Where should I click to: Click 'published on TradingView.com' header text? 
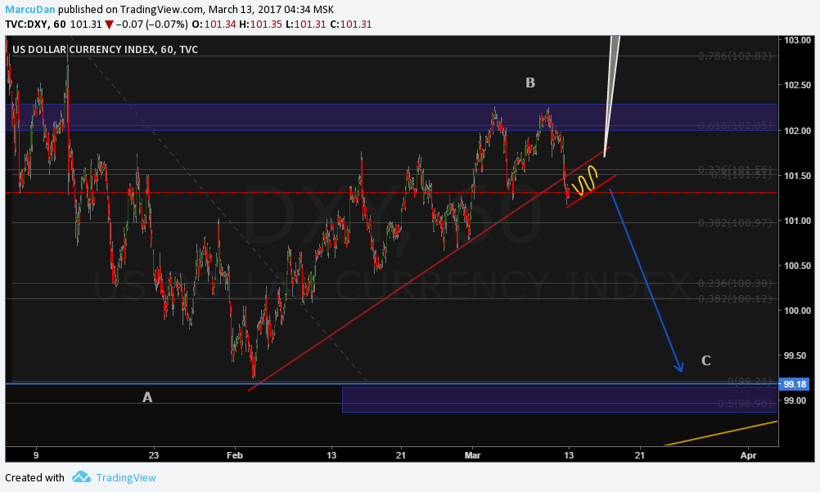(x=131, y=10)
